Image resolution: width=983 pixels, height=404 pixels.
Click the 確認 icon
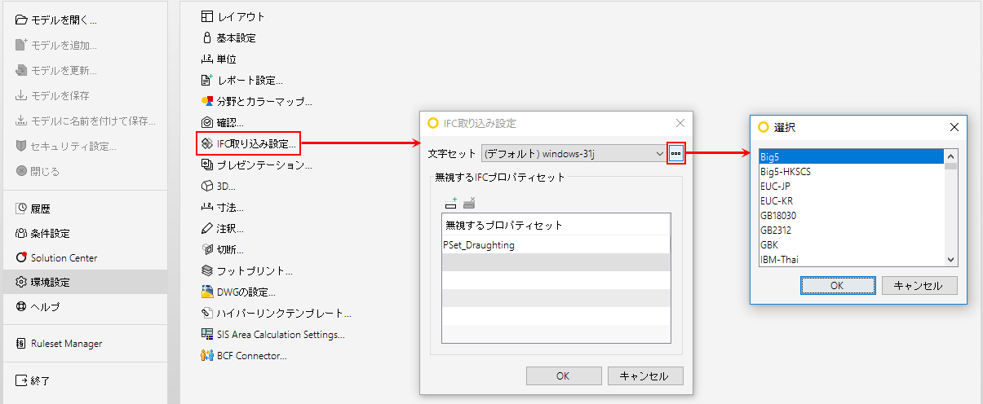click(x=207, y=122)
